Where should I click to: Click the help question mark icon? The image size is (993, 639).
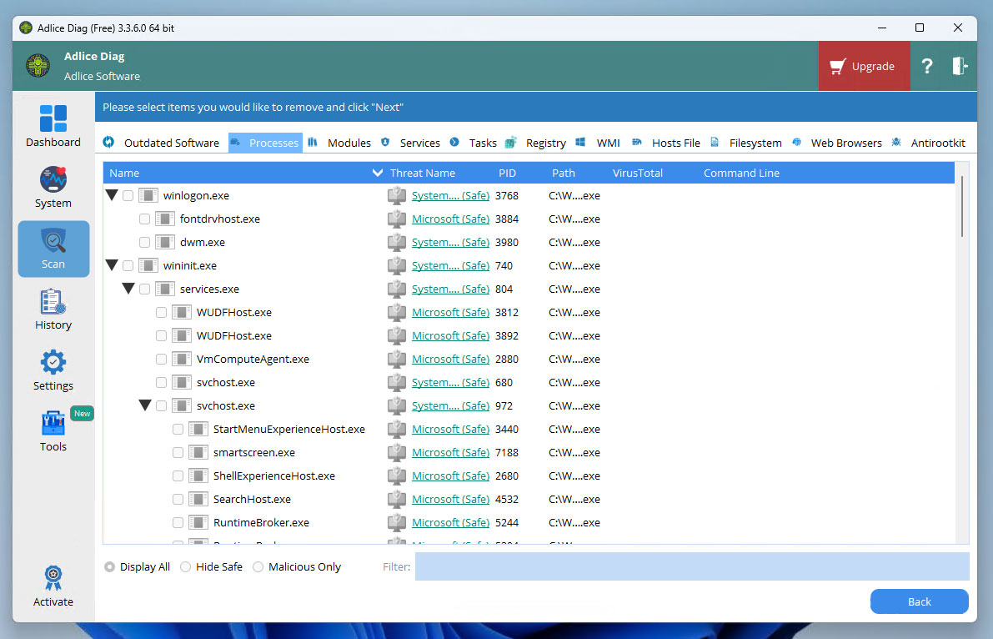[x=926, y=67]
